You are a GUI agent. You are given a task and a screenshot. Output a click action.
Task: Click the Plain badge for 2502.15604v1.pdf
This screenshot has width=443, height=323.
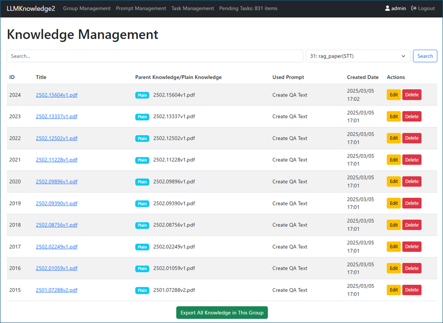[142, 95]
